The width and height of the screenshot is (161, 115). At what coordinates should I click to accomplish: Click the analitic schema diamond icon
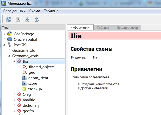[x=19, y=100]
